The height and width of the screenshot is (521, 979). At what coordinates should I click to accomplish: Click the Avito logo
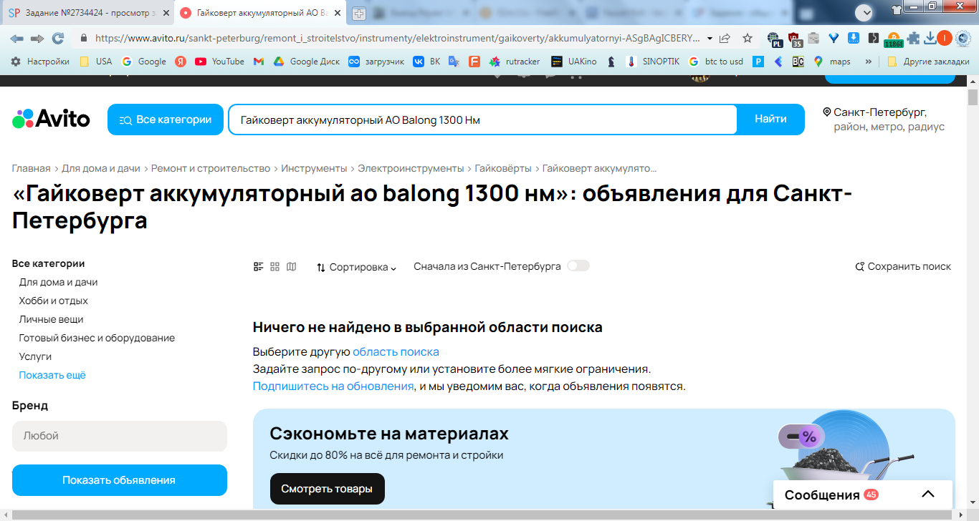[x=51, y=119]
